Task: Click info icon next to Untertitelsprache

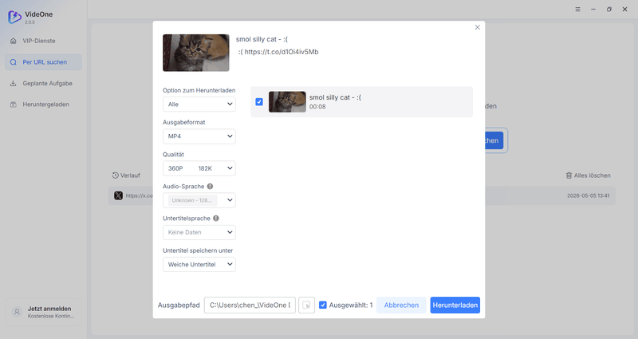Action: click(216, 219)
